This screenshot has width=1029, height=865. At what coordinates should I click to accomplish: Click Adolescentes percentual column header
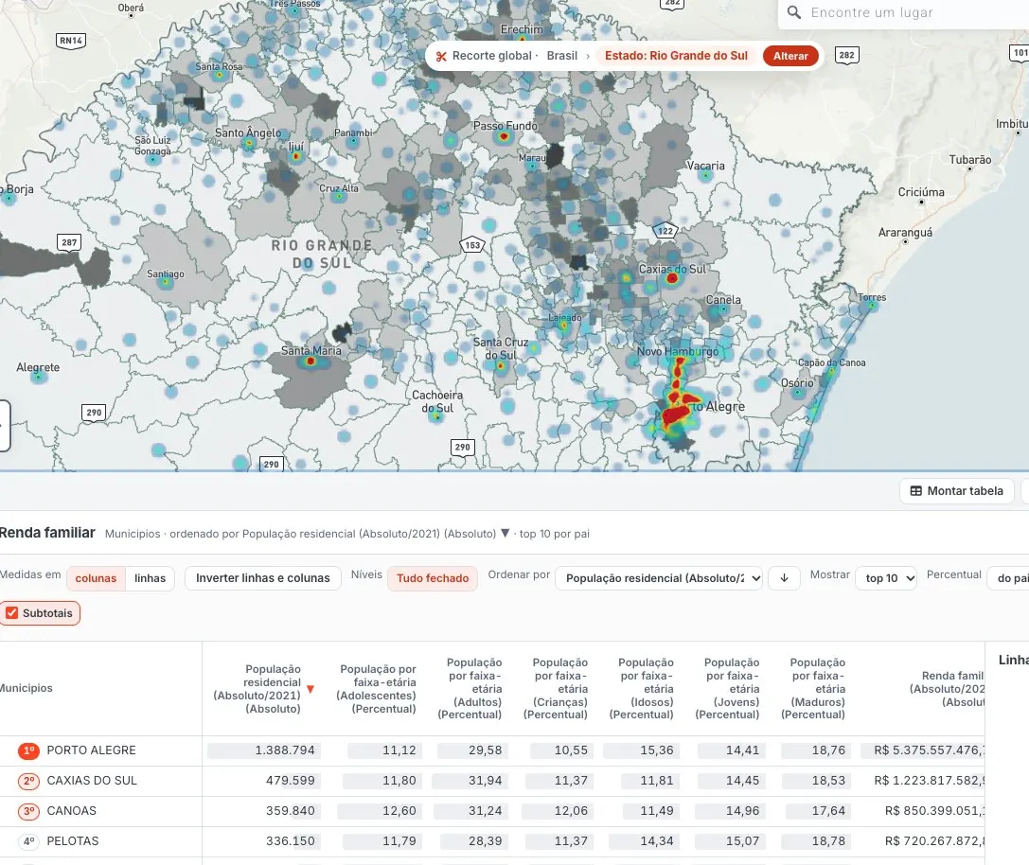pyautogui.click(x=376, y=688)
